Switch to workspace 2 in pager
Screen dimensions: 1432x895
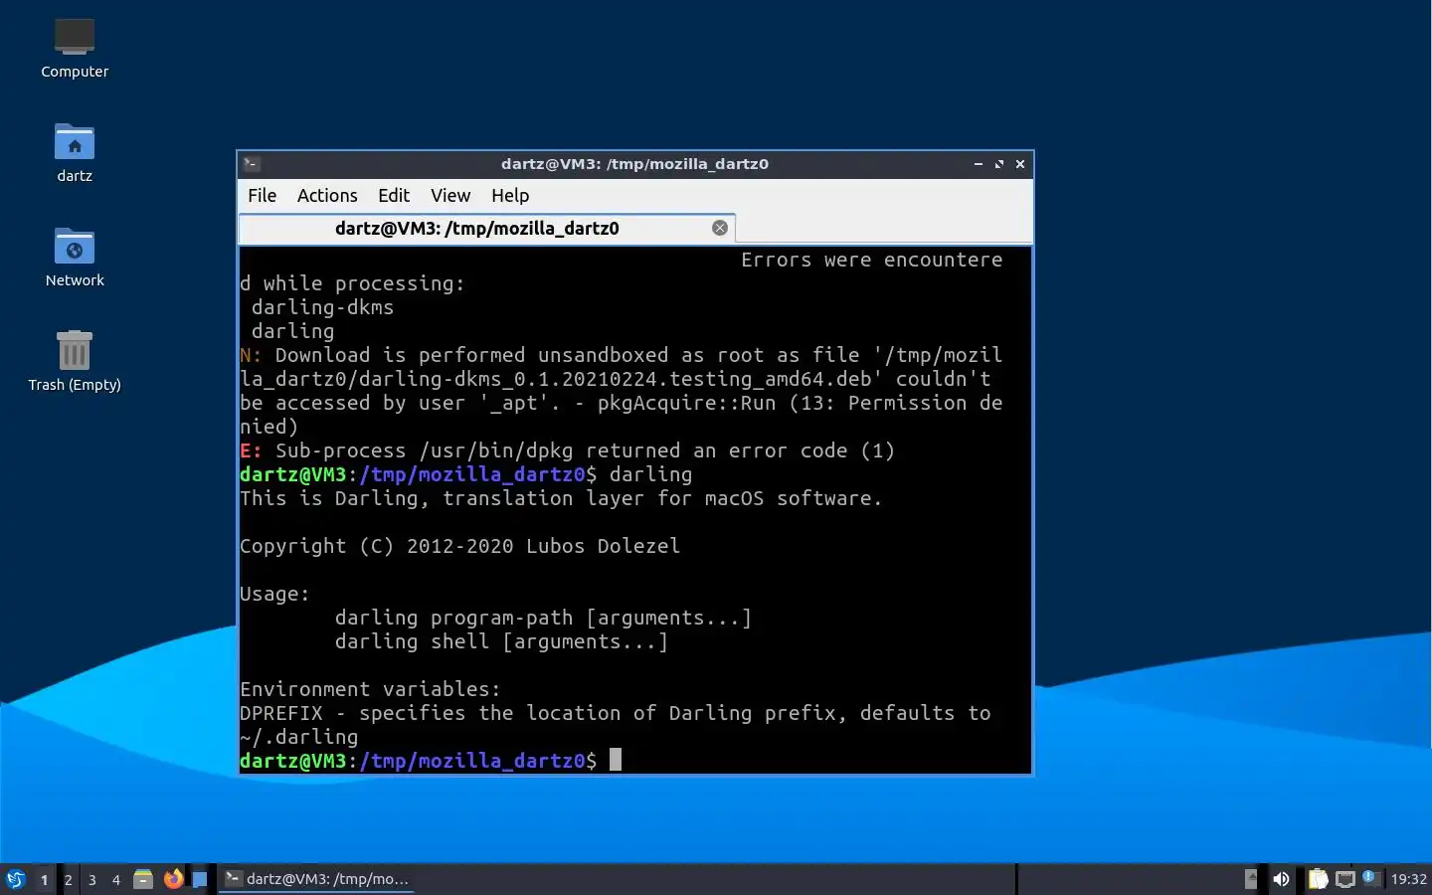[x=68, y=879]
